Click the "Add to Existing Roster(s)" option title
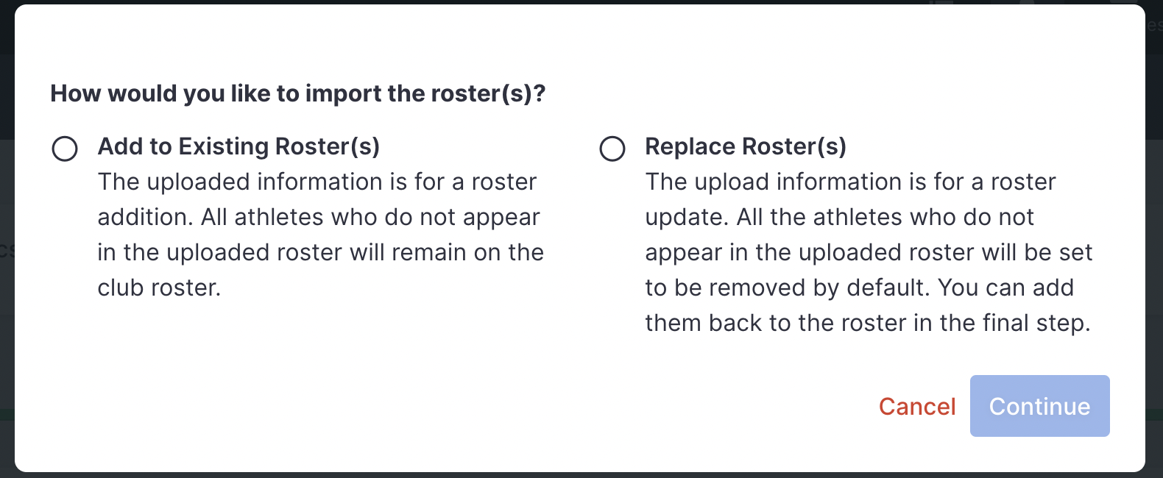The width and height of the screenshot is (1163, 478). coord(238,146)
